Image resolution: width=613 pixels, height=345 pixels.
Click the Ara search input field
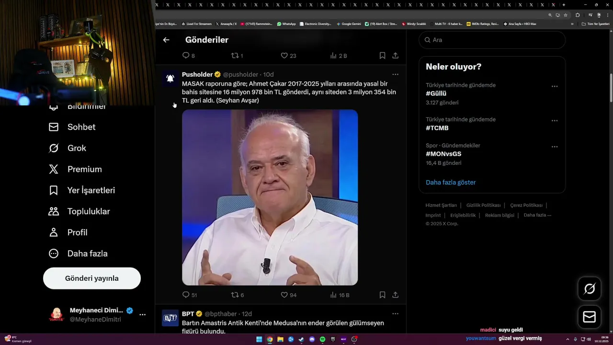pyautogui.click(x=492, y=40)
